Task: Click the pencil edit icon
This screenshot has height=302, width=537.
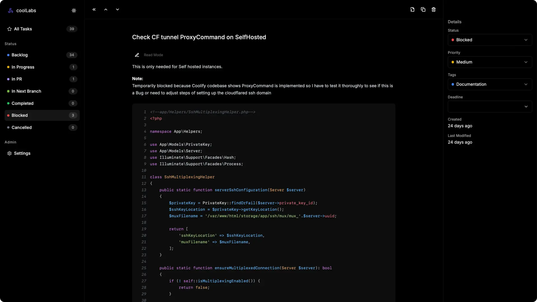Action: click(137, 55)
